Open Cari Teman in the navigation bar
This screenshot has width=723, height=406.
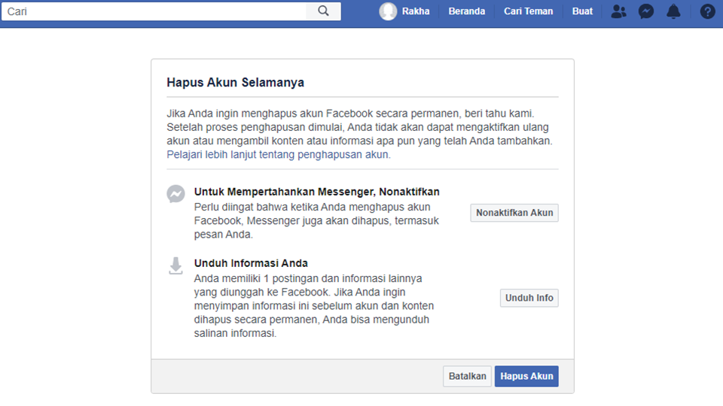point(528,11)
